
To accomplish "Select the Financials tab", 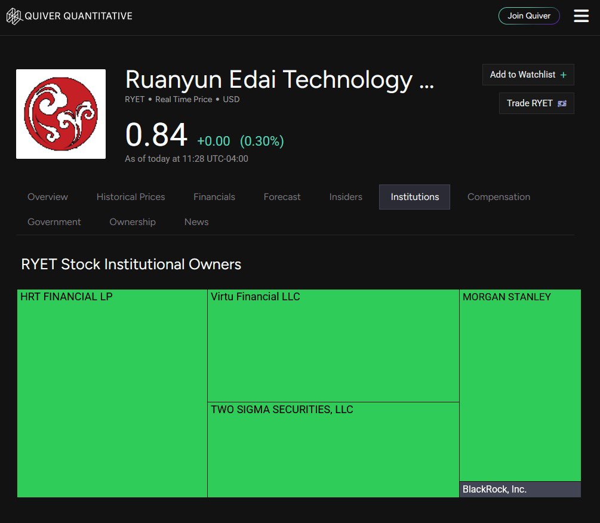I will click(214, 197).
